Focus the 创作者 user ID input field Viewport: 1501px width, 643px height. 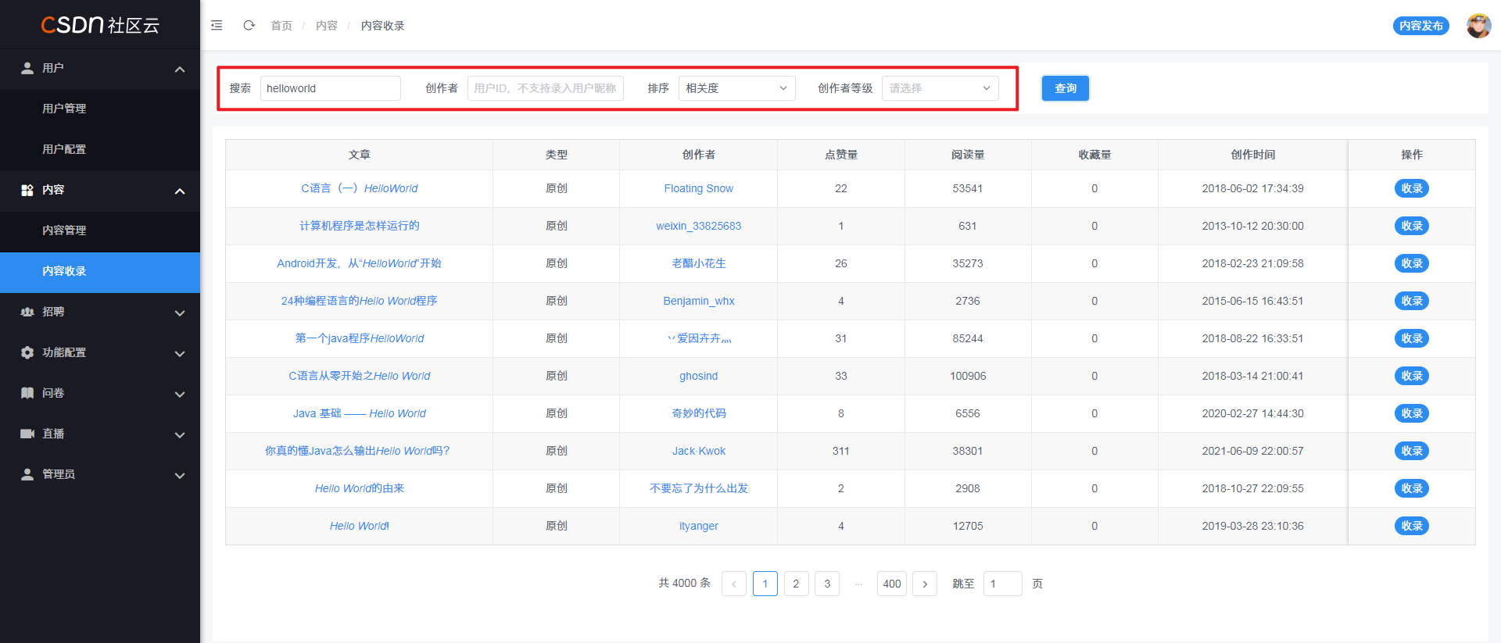click(545, 88)
